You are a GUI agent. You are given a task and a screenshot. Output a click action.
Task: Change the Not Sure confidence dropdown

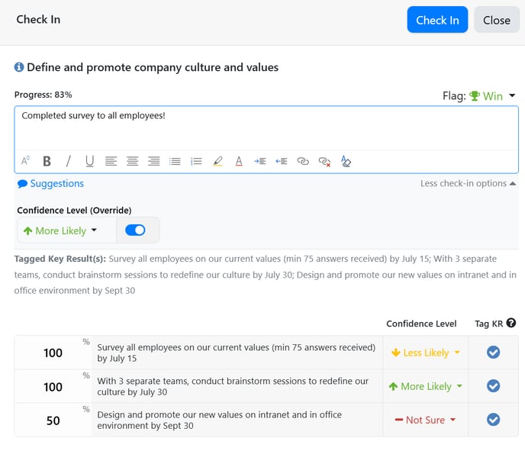(425, 420)
